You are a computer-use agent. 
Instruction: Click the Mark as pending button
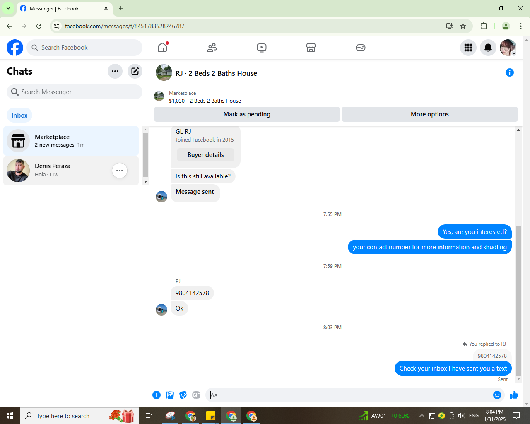coord(247,114)
